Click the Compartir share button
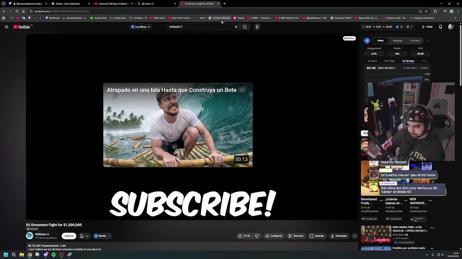 tap(274, 236)
